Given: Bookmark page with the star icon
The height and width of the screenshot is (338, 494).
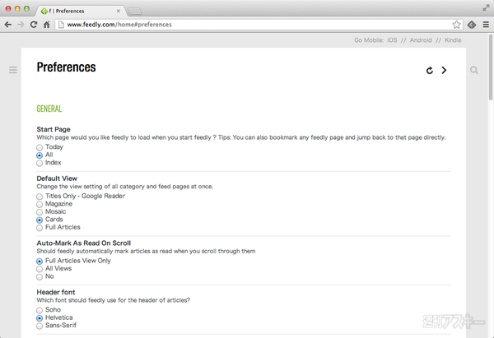Looking at the screenshot, I should [456, 25].
